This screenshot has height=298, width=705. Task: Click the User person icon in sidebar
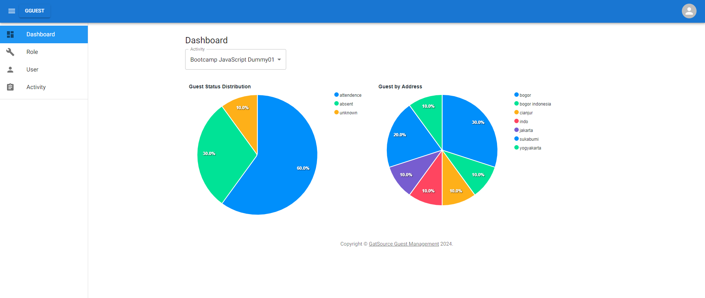click(10, 70)
